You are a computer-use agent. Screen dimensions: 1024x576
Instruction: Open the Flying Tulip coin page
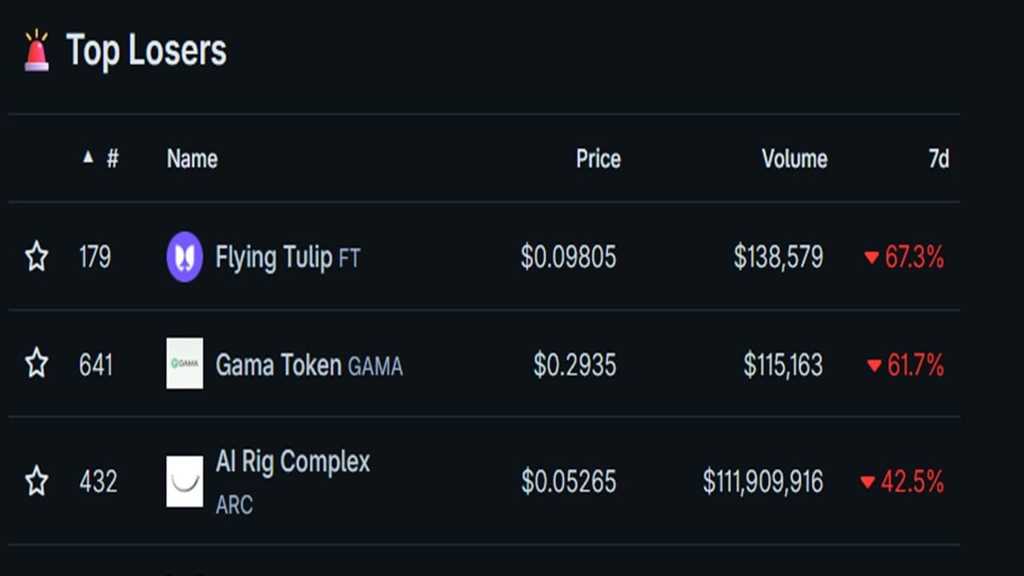[274, 257]
